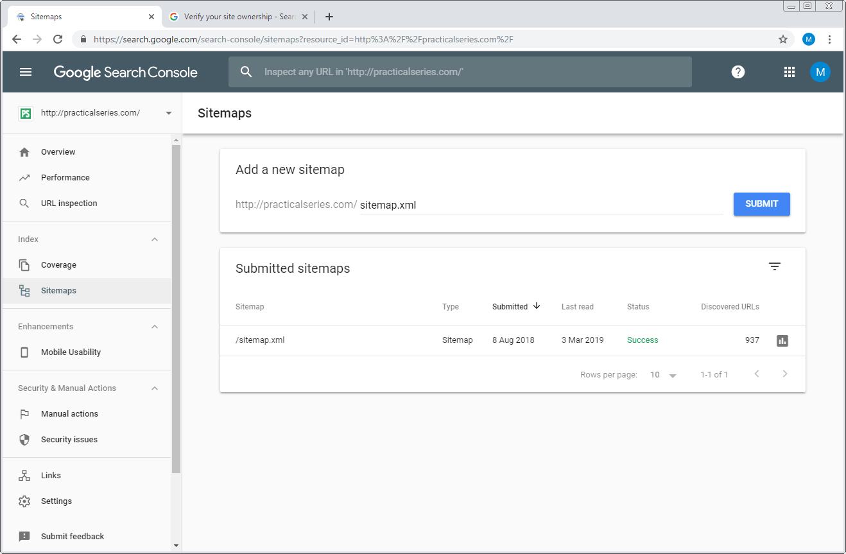The image size is (846, 554).
Task: Click the browser address bar URL
Action: tap(303, 39)
